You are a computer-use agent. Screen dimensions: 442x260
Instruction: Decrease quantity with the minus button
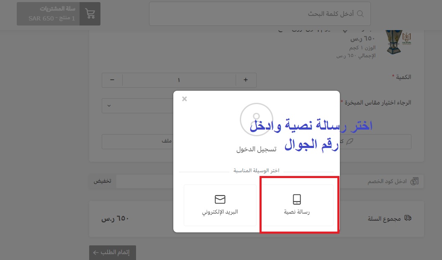coord(112,80)
